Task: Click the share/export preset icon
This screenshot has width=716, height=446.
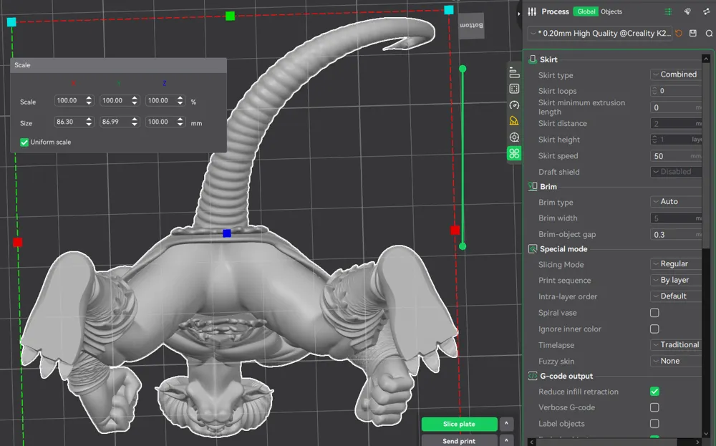Action: click(707, 11)
